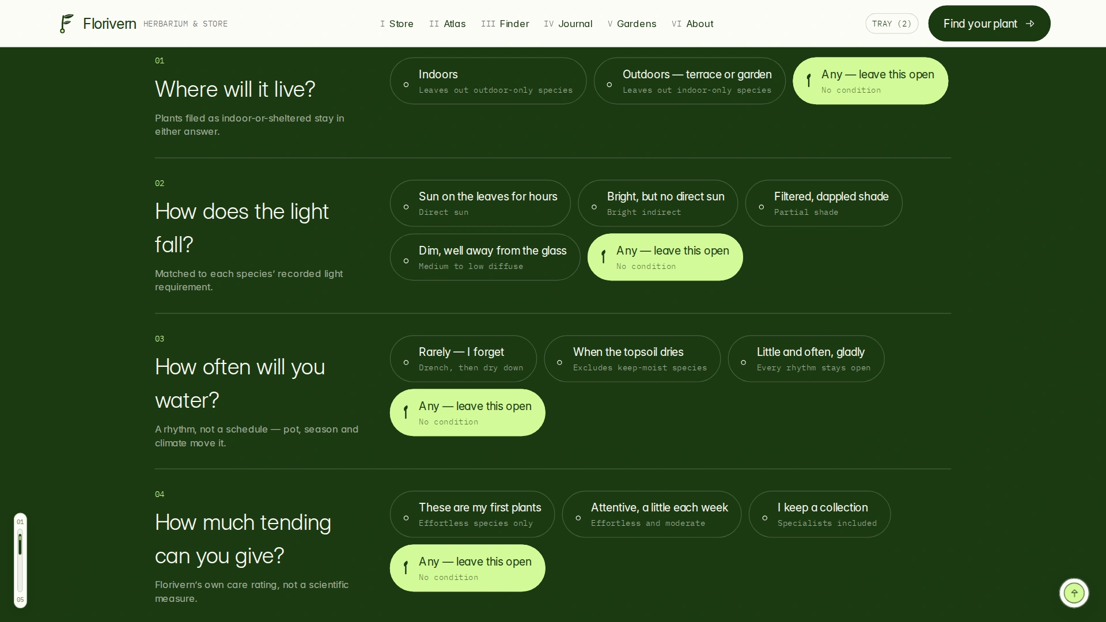Select When the topsoil dries
This screenshot has width=1106, height=622.
pos(632,359)
